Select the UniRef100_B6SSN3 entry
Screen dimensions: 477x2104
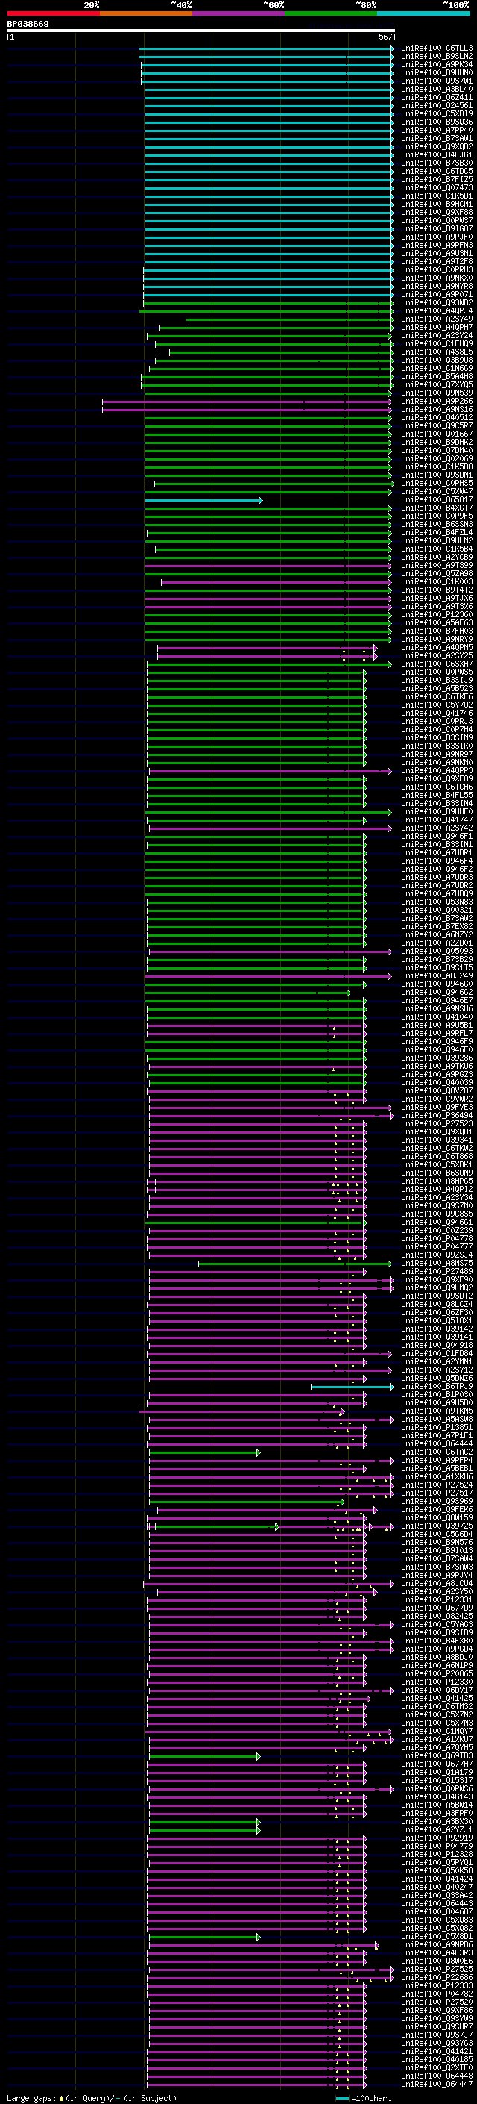(x=436, y=525)
